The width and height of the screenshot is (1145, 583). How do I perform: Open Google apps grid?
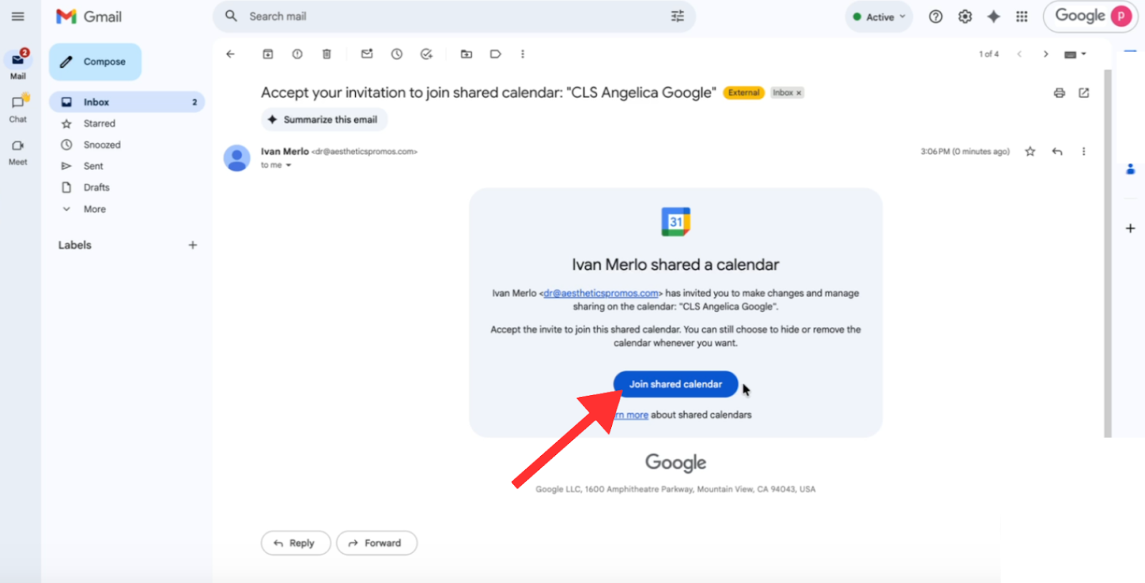1022,16
